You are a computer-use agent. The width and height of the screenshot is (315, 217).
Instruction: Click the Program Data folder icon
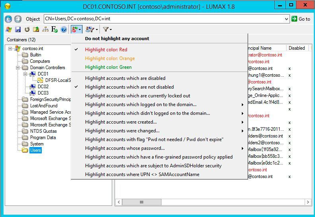coord(25,138)
